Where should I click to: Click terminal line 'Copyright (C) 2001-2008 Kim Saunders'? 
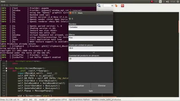point(26,50)
